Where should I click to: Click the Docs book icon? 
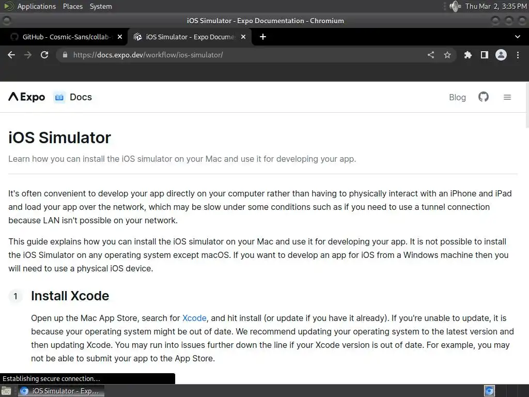(x=59, y=97)
